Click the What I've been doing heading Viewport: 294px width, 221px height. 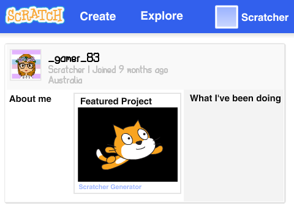click(x=235, y=98)
